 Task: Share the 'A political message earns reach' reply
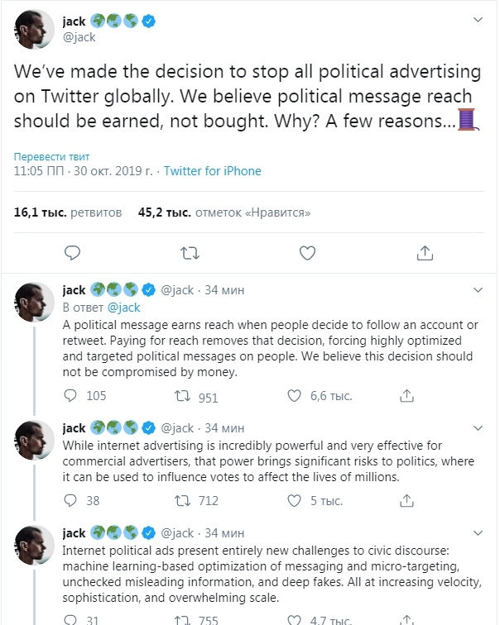click(x=406, y=396)
